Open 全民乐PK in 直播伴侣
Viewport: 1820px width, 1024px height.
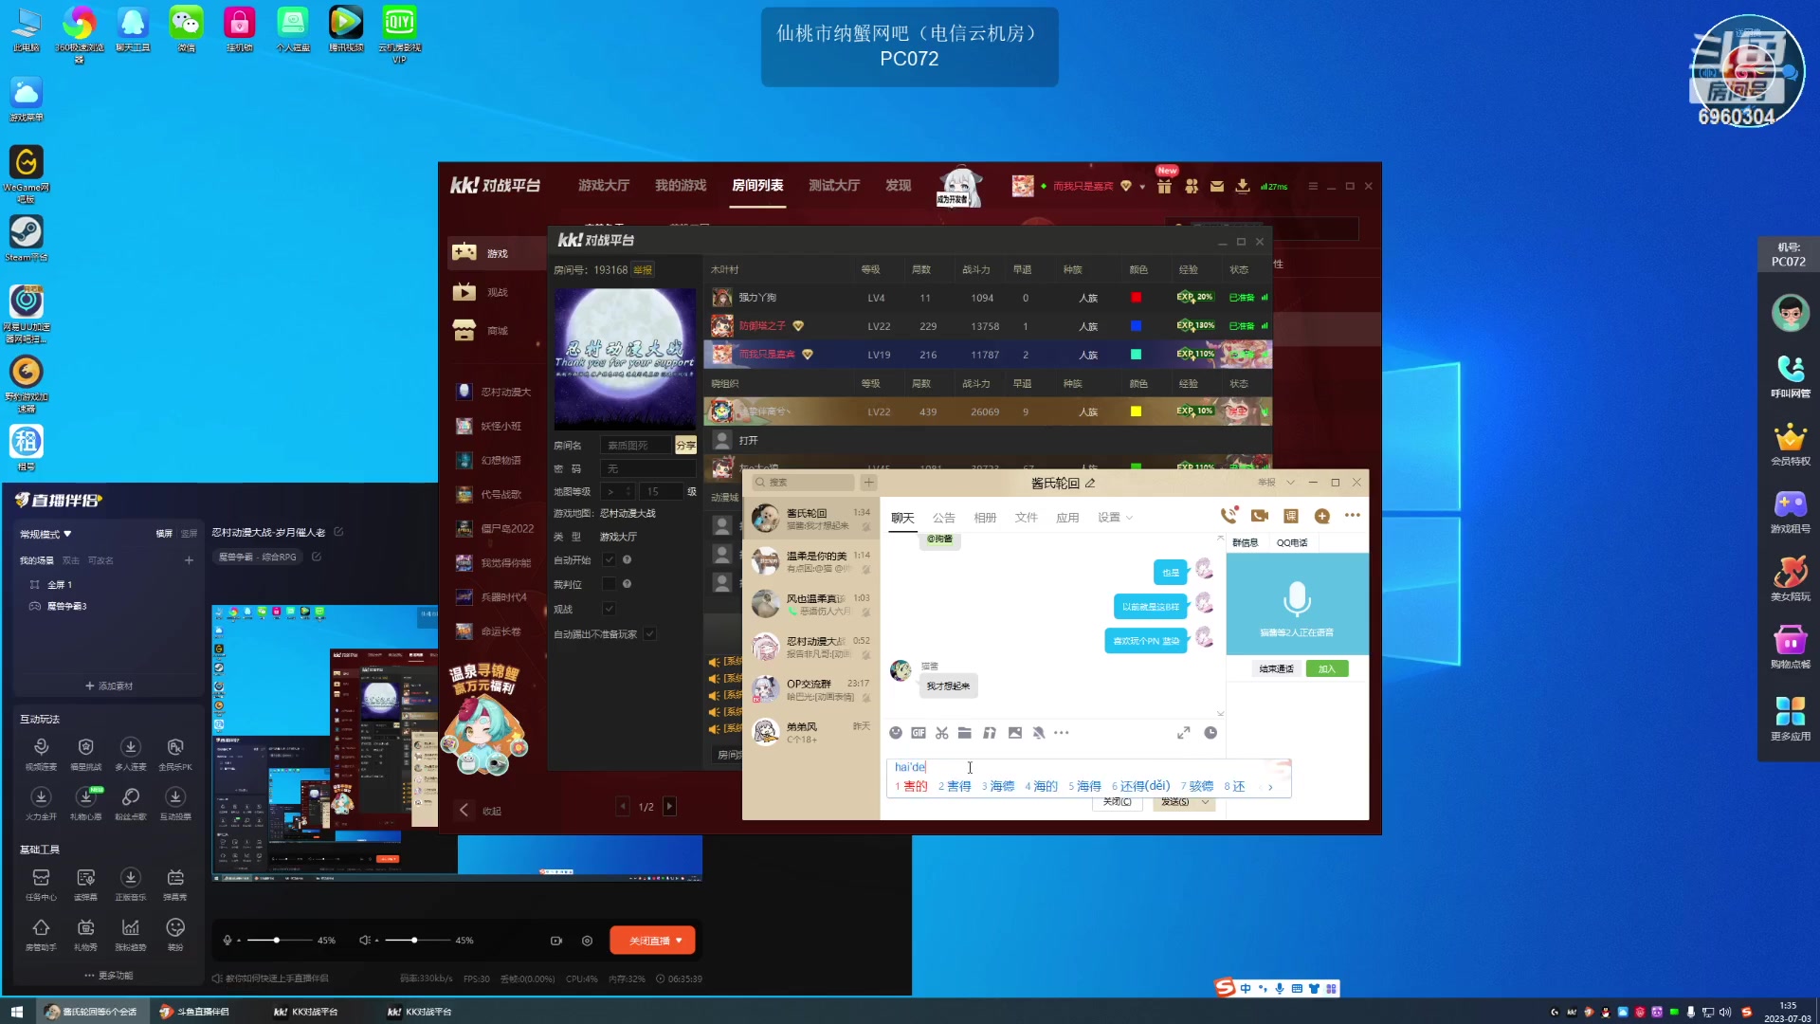[x=175, y=753]
